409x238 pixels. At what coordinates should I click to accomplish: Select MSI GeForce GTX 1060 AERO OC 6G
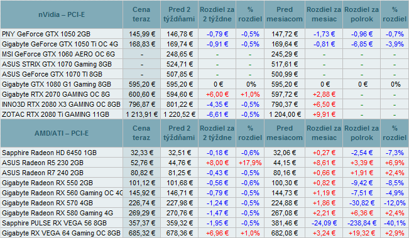pyautogui.click(x=58, y=54)
